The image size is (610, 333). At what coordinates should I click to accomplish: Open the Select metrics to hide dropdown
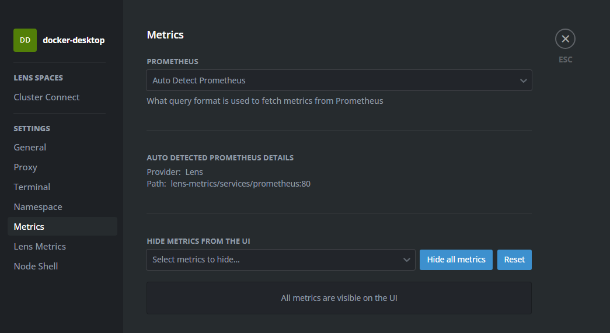[x=281, y=260]
